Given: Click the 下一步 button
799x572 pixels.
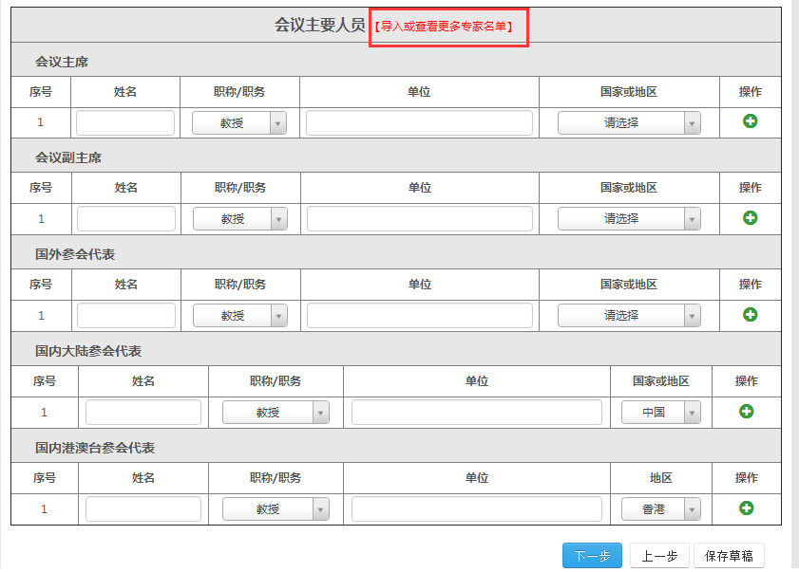Looking at the screenshot, I should point(592,557).
